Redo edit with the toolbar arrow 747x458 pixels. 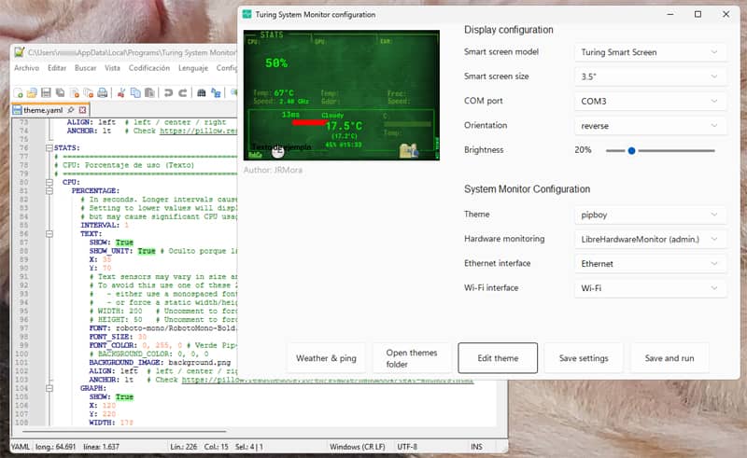click(182, 93)
